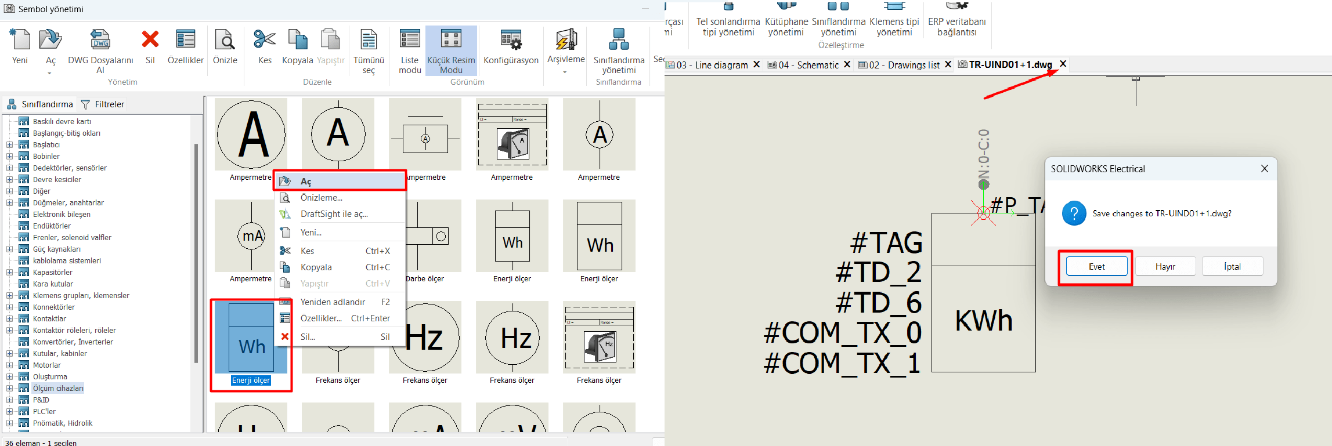Open the Aç toolbar button

click(50, 39)
